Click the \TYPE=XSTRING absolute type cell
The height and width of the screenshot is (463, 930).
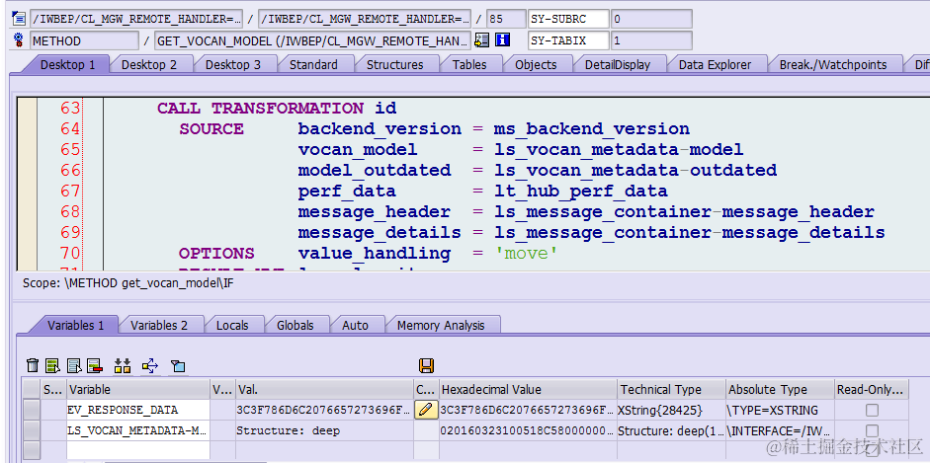(x=780, y=410)
